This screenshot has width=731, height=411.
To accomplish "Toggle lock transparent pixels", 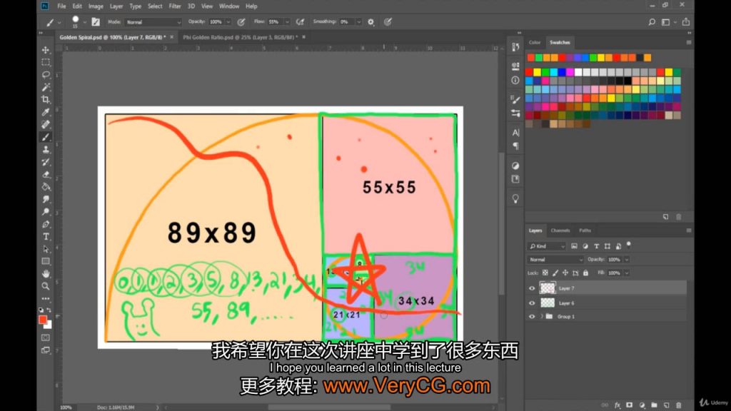I will pos(545,273).
